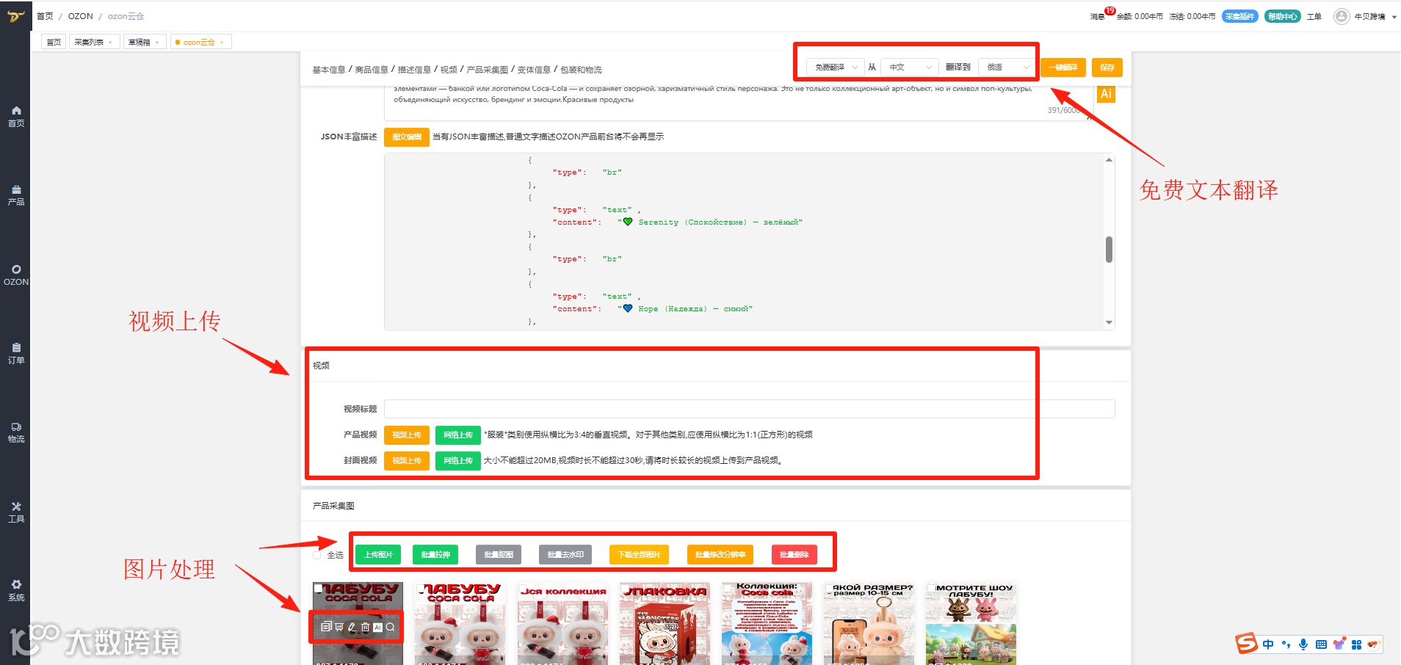Open the 物流 logistics sidebar section
The image size is (1401, 665).
tap(16, 433)
